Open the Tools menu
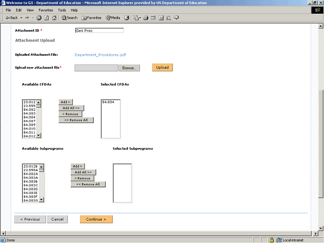 [x=62, y=10]
